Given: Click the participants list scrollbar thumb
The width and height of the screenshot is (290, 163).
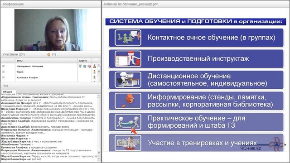Looking at the screenshot, I should click(99, 72).
